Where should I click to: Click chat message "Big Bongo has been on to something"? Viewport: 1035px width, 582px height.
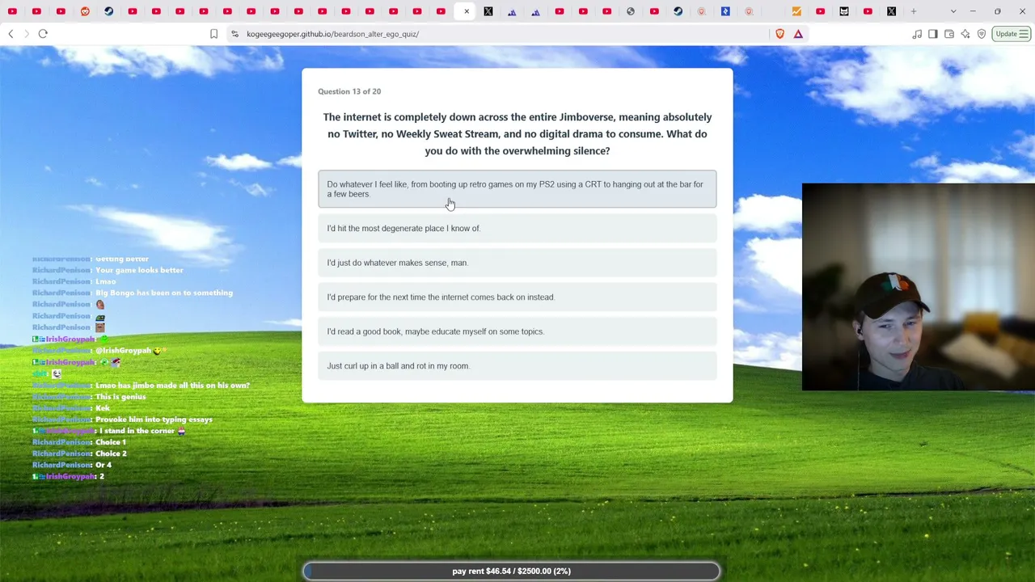(x=164, y=293)
